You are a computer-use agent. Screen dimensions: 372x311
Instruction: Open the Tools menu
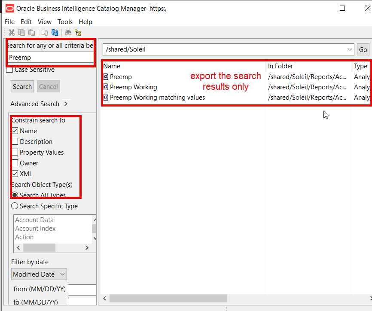65,22
